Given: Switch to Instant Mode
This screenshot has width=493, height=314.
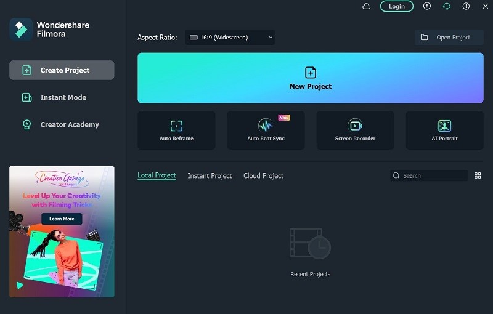Looking at the screenshot, I should point(62,97).
